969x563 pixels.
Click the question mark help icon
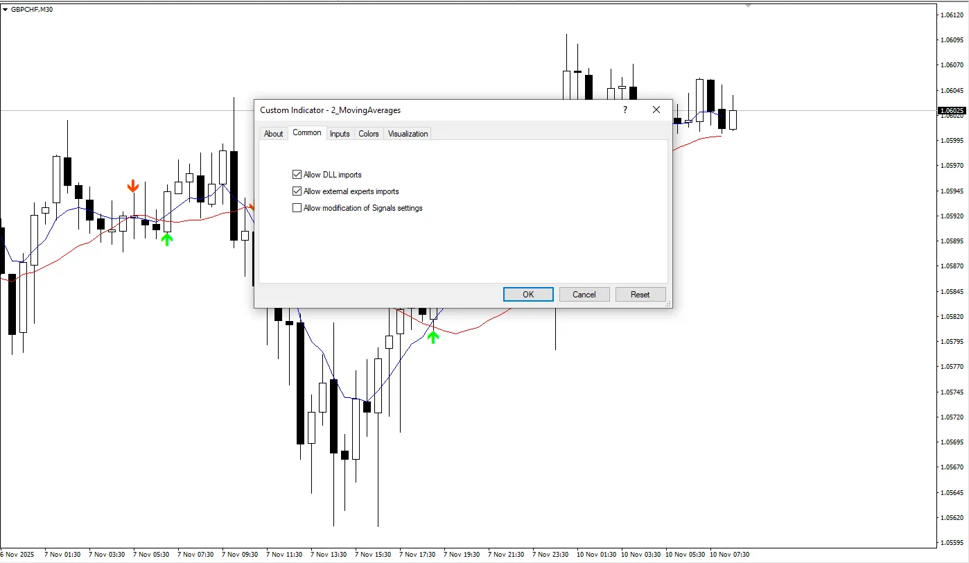tap(625, 110)
